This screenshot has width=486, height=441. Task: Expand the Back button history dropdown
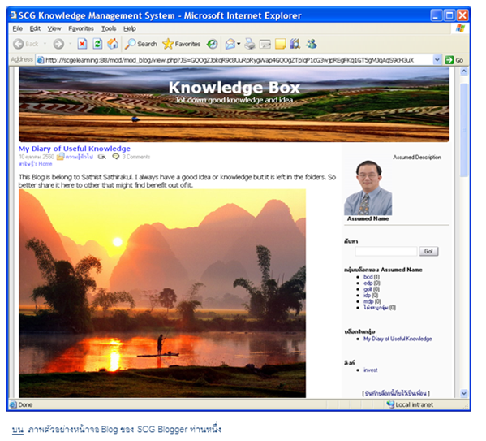(45, 44)
